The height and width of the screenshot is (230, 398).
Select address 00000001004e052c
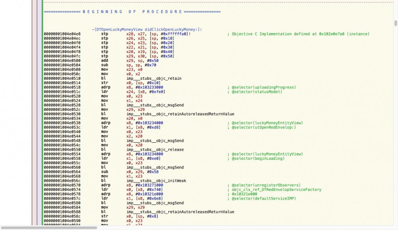pyautogui.click(x=62, y=110)
